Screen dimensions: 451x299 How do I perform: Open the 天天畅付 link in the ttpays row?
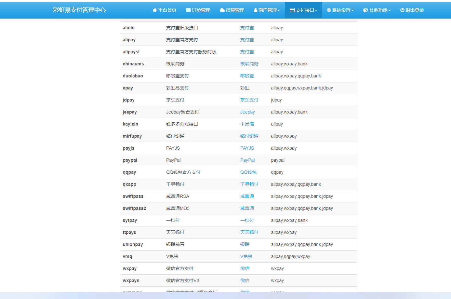[249, 233]
